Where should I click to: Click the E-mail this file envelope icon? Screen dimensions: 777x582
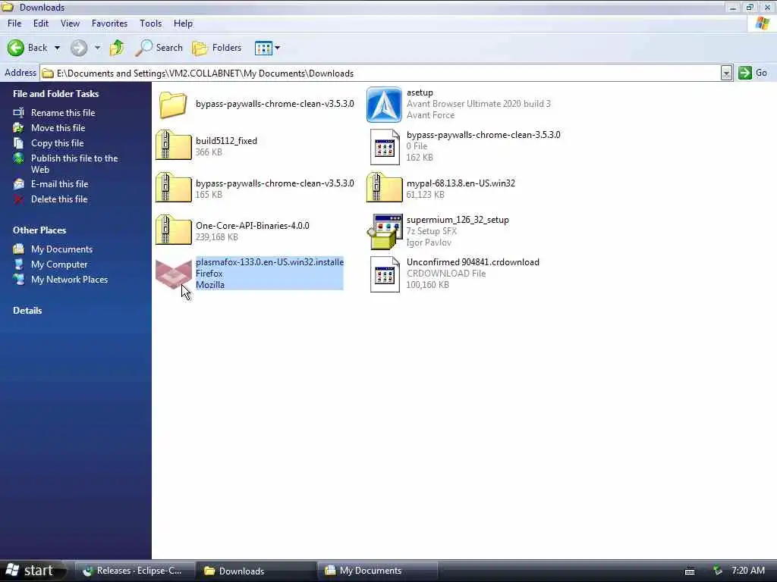click(19, 184)
